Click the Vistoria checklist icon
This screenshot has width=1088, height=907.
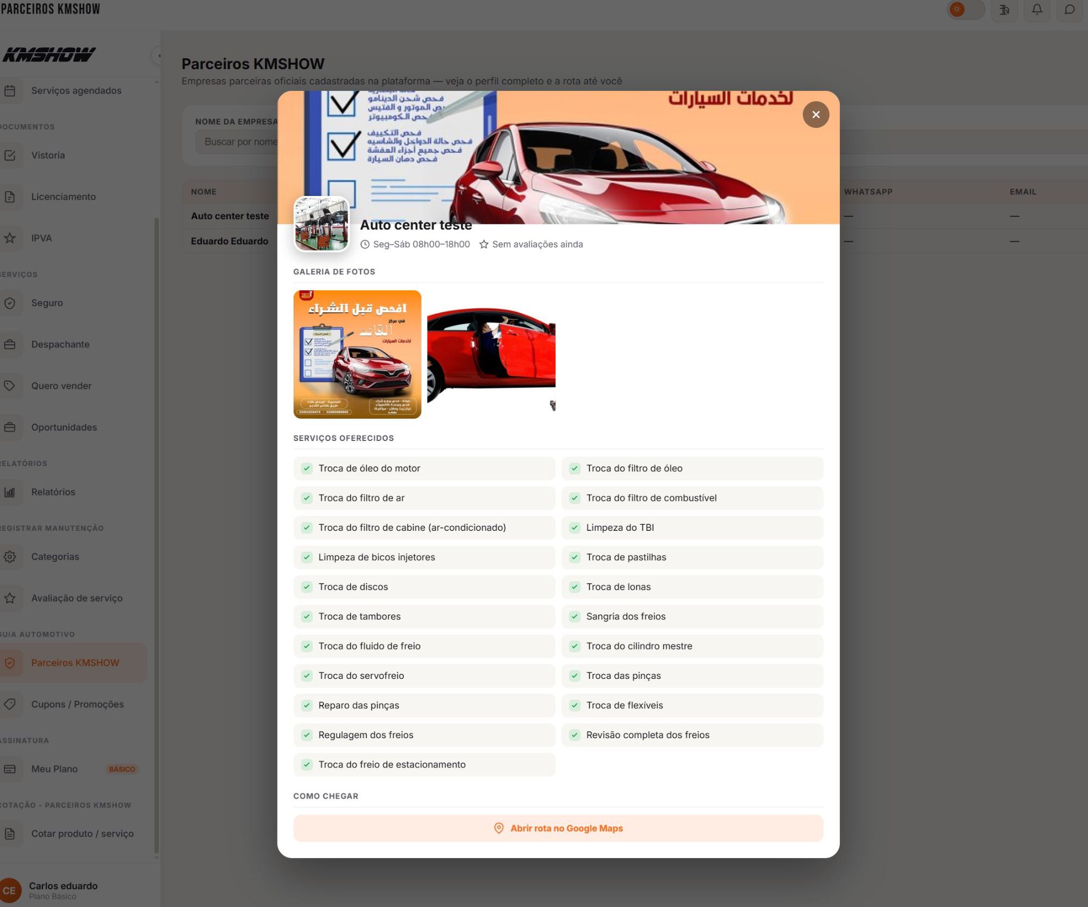point(10,155)
